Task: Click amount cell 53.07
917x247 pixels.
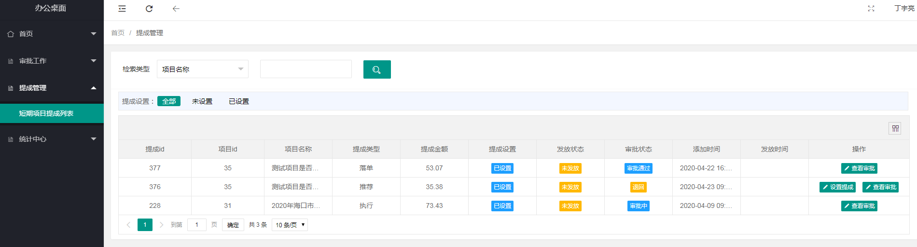Action: [x=434, y=168]
